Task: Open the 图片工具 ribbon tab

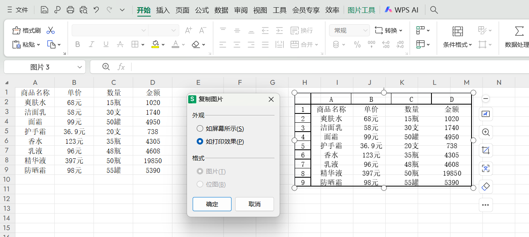Action: pyautogui.click(x=361, y=10)
